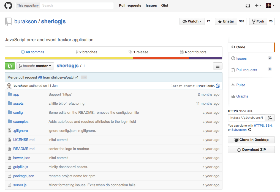
Task: Go to the Issues tab in sidebar
Action: point(241,58)
